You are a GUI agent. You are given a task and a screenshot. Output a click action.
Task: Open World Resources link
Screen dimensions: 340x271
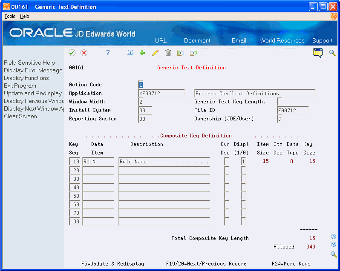pyautogui.click(x=282, y=40)
